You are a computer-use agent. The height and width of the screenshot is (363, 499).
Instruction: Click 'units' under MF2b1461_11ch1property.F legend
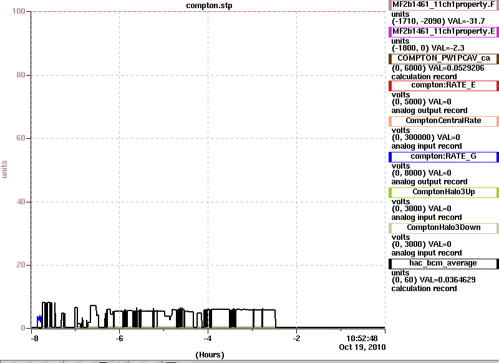(x=400, y=14)
